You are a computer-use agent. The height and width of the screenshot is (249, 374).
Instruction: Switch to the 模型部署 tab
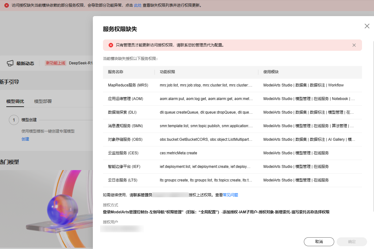(x=43, y=101)
